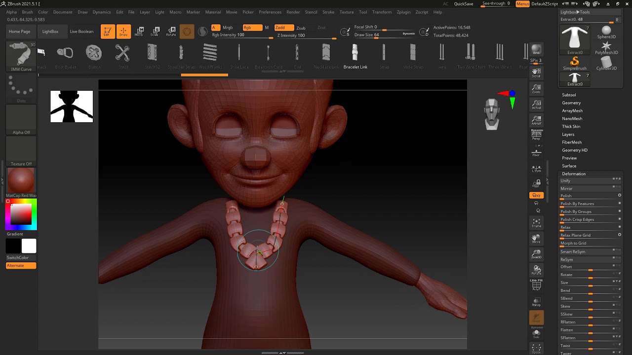Toggle PolyF line fill display
This screenshot has width=632, height=355.
[x=536, y=285]
